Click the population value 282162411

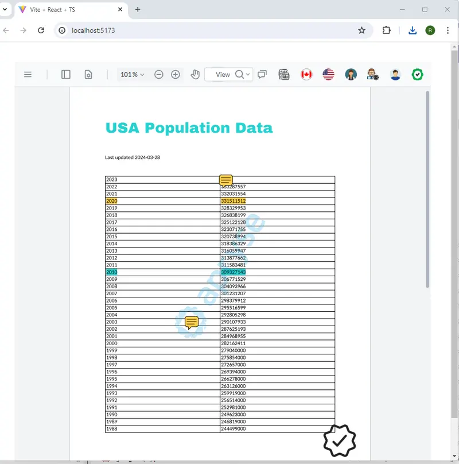coord(234,343)
